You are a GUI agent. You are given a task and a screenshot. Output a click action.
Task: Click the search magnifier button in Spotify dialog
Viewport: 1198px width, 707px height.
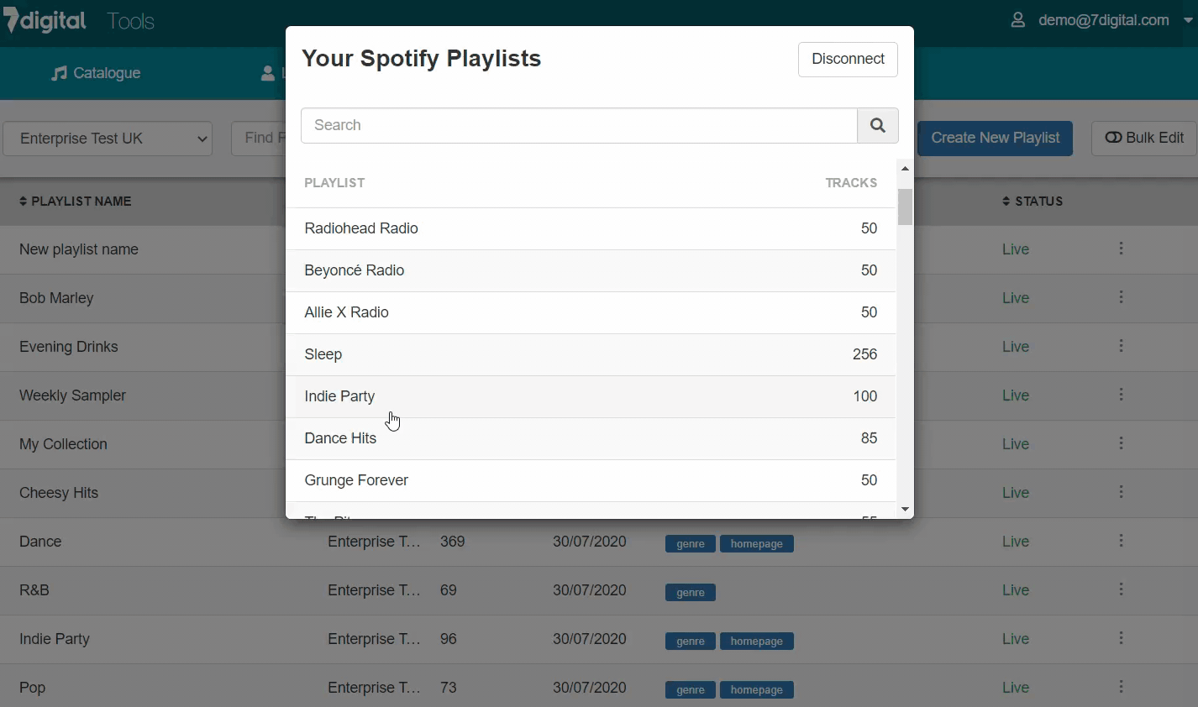click(878, 125)
